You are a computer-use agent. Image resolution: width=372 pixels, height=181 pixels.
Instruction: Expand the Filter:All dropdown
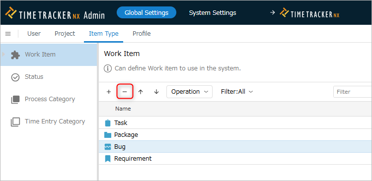coord(237,92)
